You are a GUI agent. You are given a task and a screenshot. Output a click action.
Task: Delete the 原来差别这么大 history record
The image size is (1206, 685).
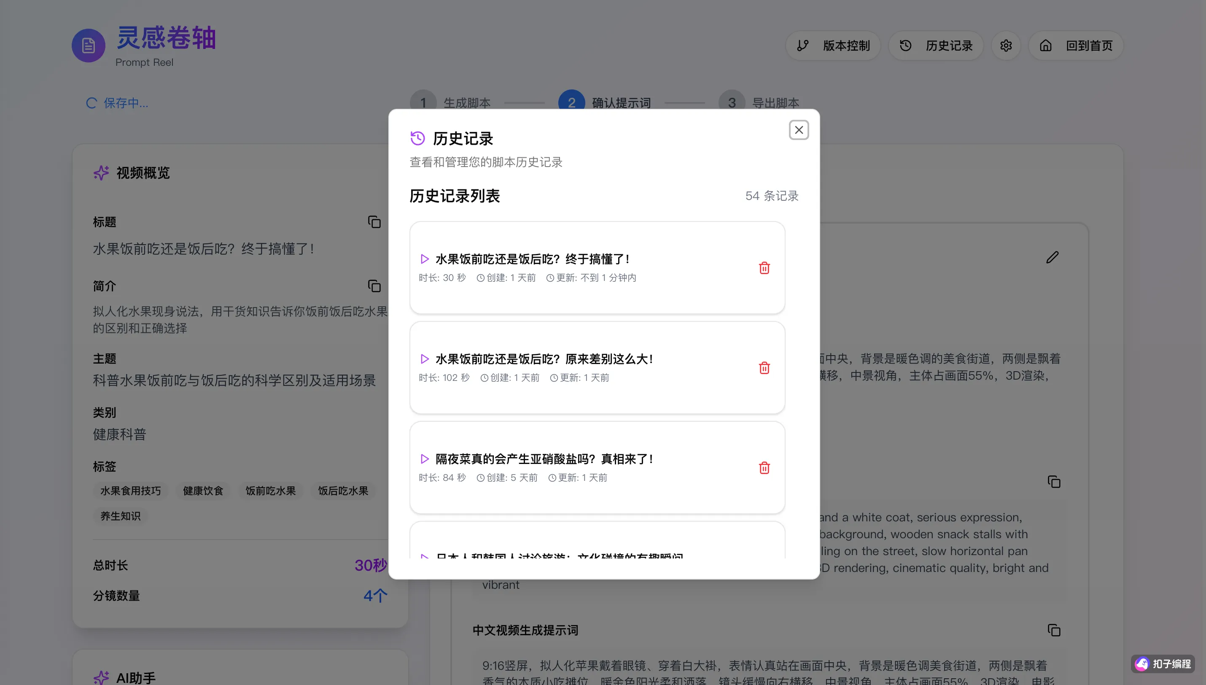[764, 368]
